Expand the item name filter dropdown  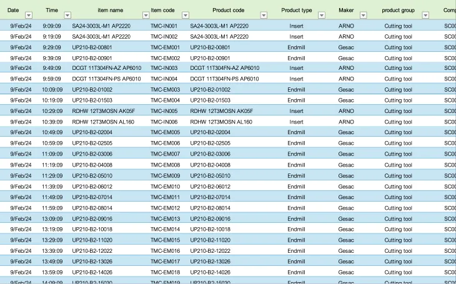(144, 16)
